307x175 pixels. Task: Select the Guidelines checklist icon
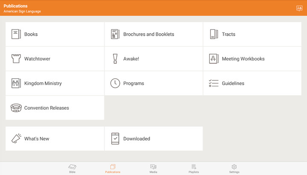pyautogui.click(x=214, y=83)
